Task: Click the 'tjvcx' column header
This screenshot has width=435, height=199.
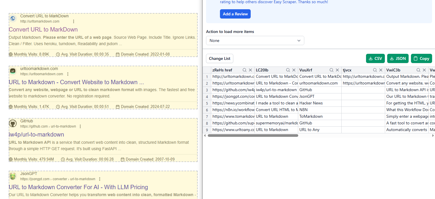Action: pyautogui.click(x=347, y=70)
